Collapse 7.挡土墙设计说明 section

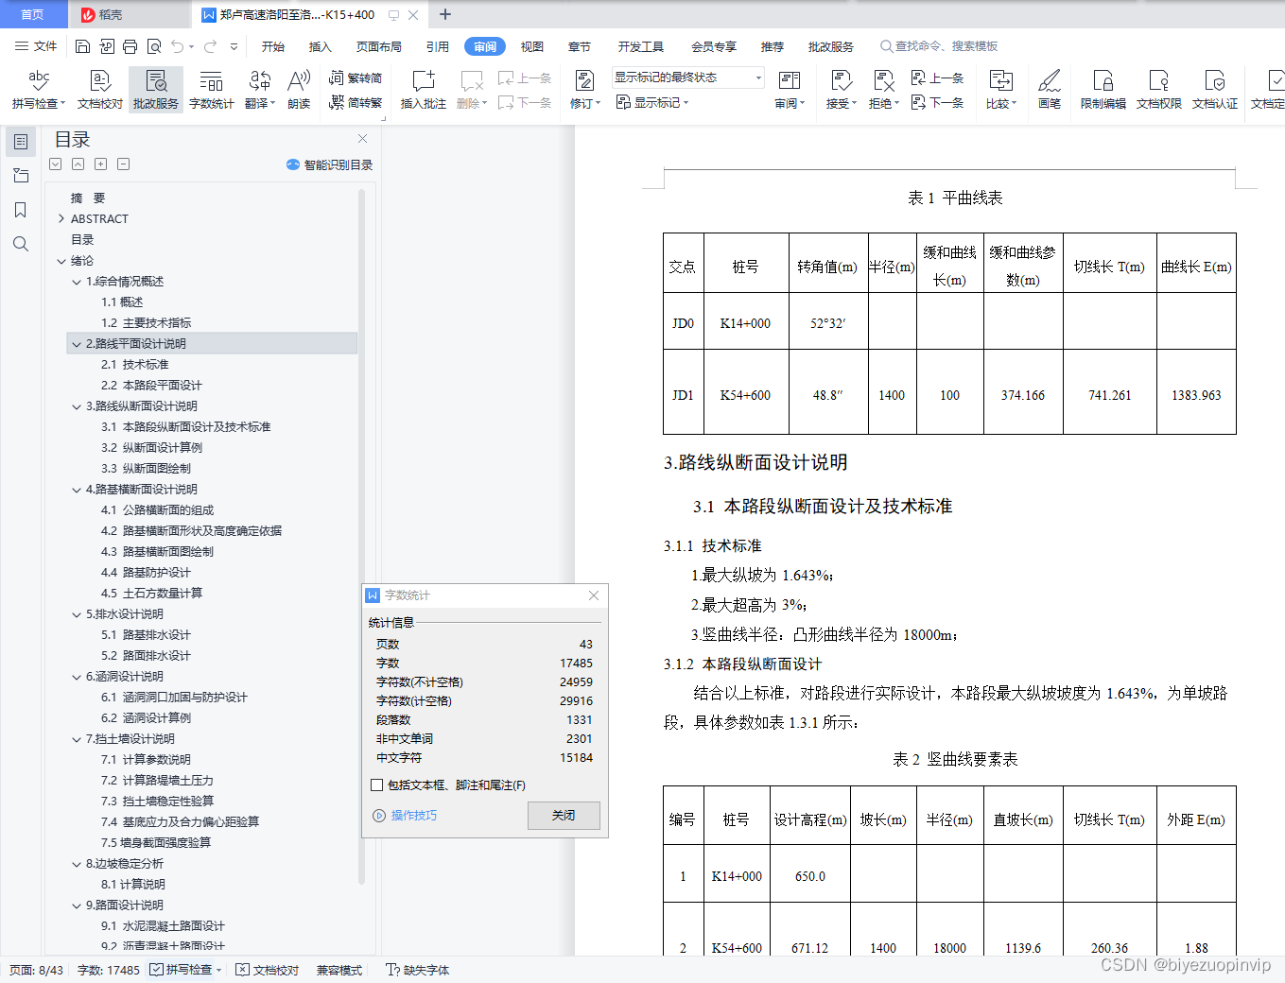coord(77,739)
